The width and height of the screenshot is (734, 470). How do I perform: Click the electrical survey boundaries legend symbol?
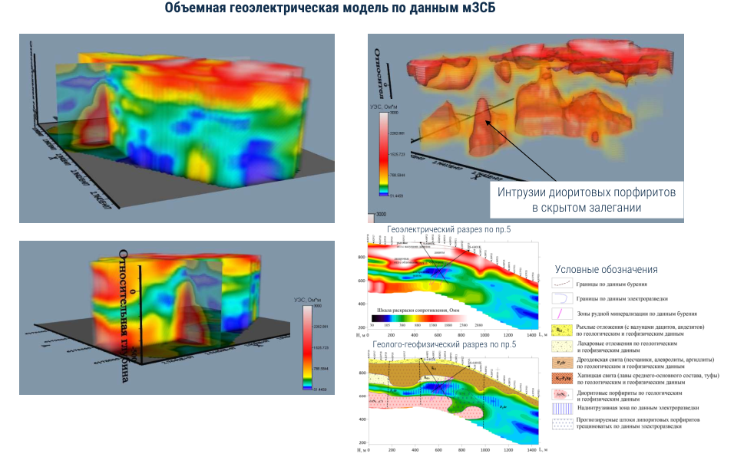[x=563, y=297]
